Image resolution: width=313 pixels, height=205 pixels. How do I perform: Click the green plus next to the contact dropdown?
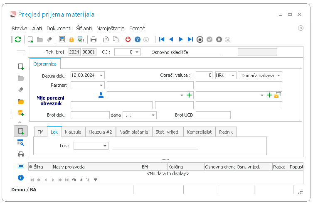tap(189, 95)
